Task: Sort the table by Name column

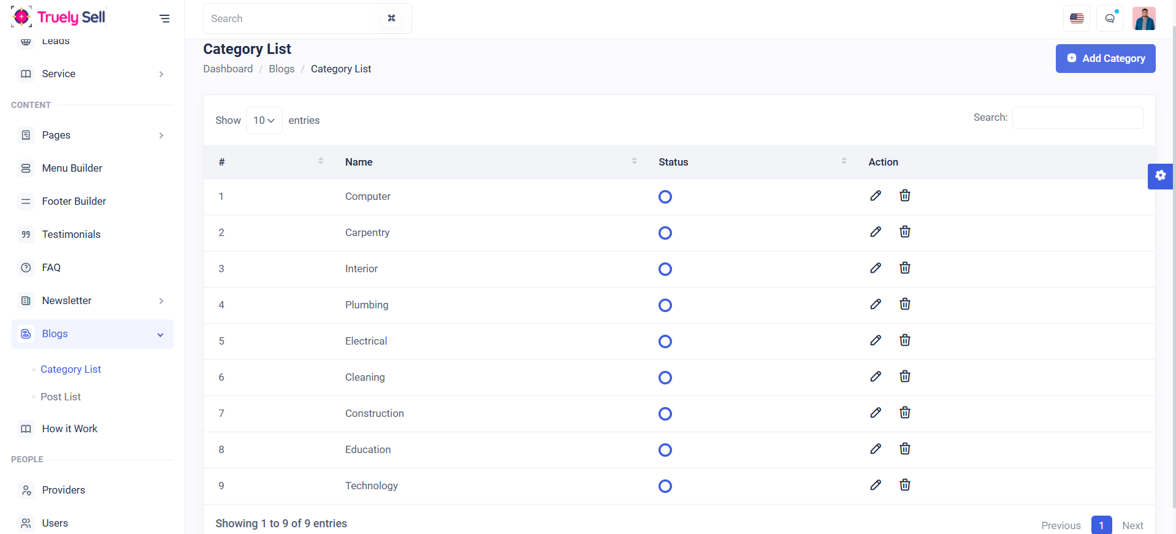Action: click(x=359, y=162)
